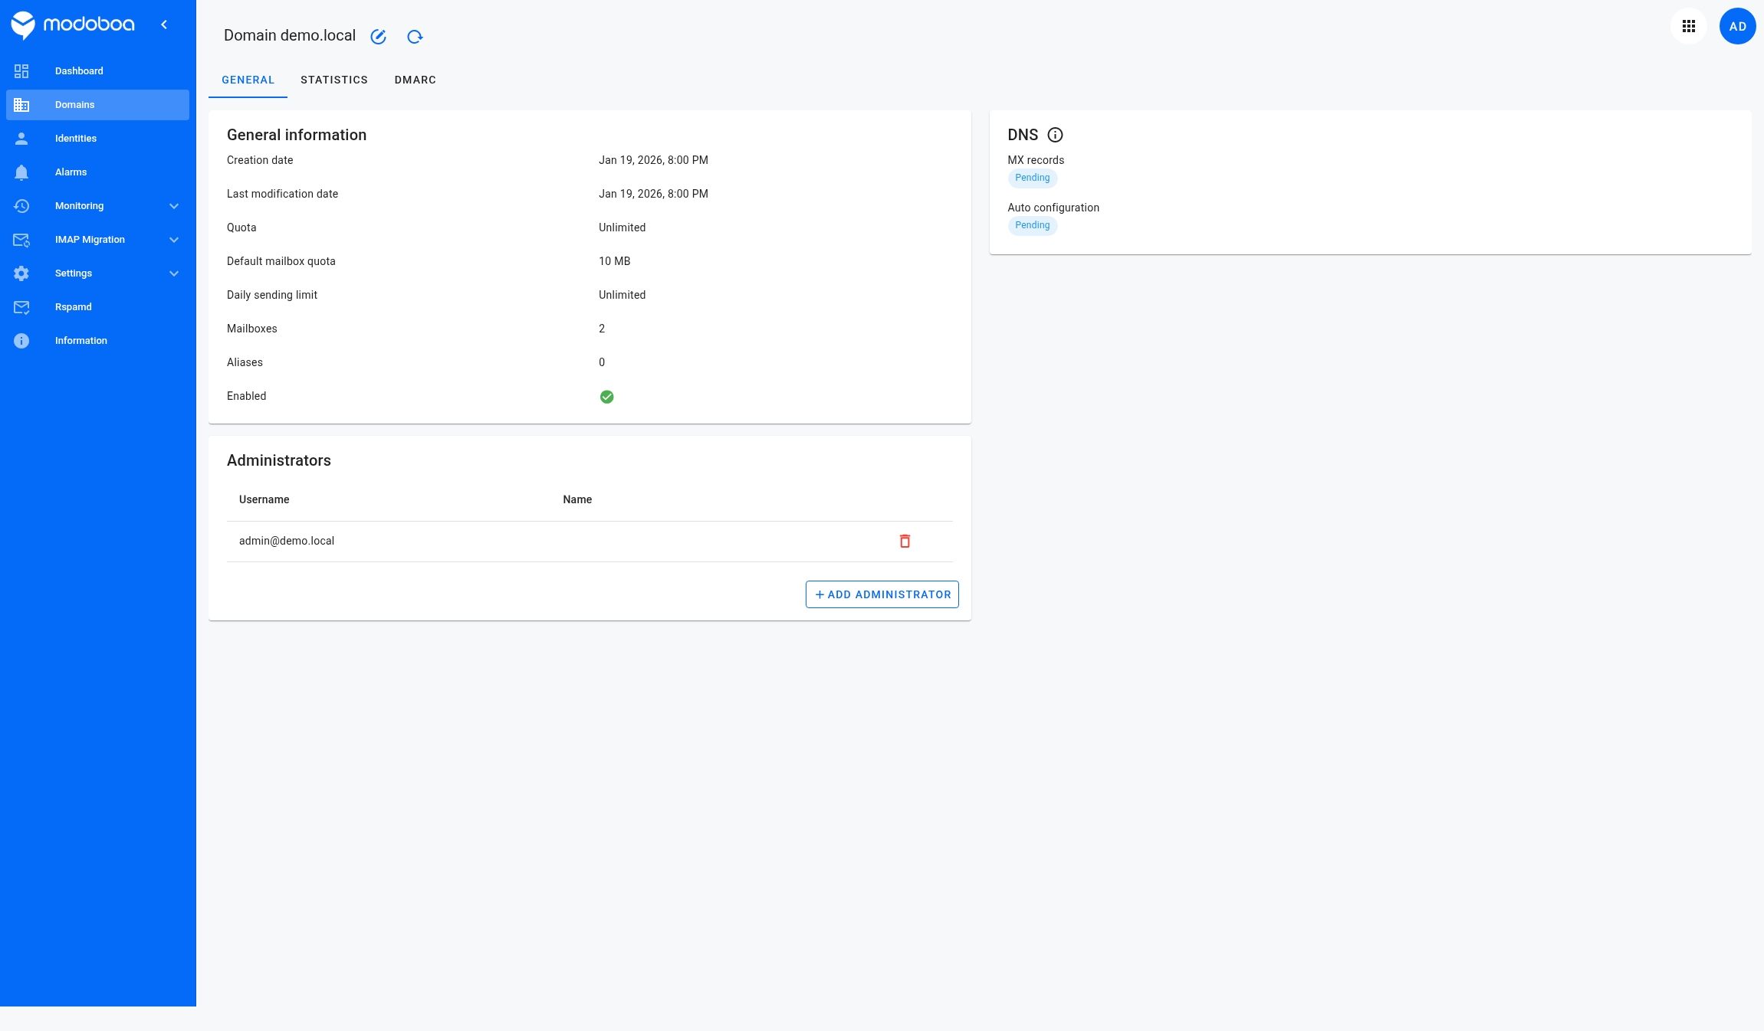The height and width of the screenshot is (1031, 1764).
Task: Click the Modoboa logo
Action: pos(74,25)
